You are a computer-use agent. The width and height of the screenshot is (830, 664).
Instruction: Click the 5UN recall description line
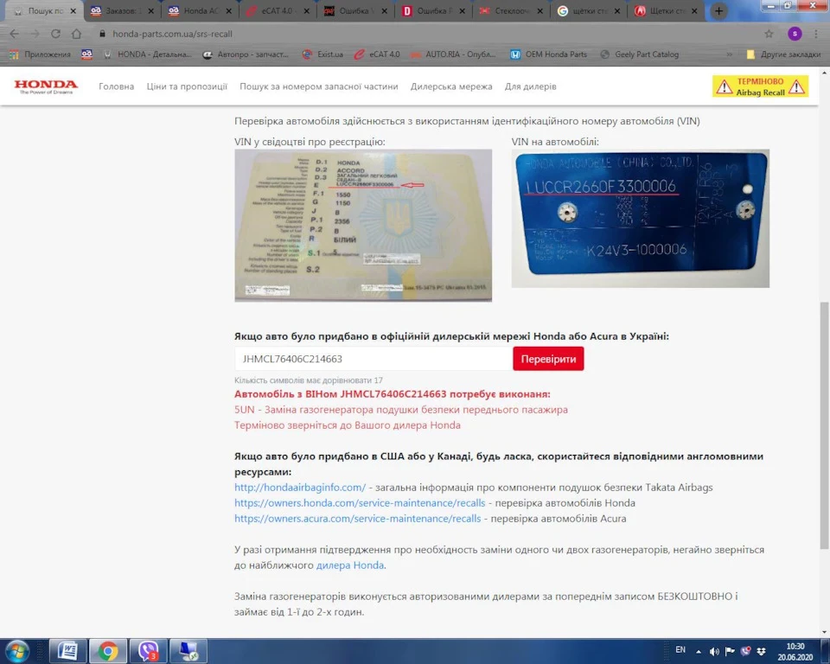[x=401, y=409]
